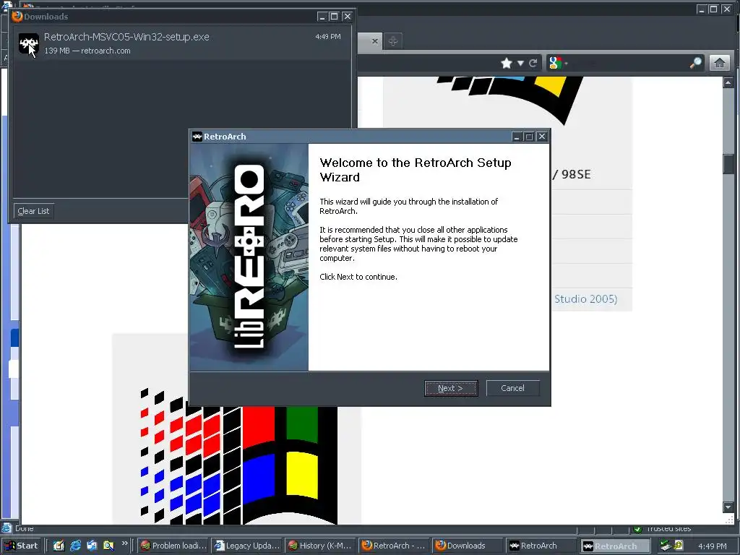Close the current browser tab
Image resolution: width=740 pixels, height=555 pixels.
pyautogui.click(x=375, y=41)
